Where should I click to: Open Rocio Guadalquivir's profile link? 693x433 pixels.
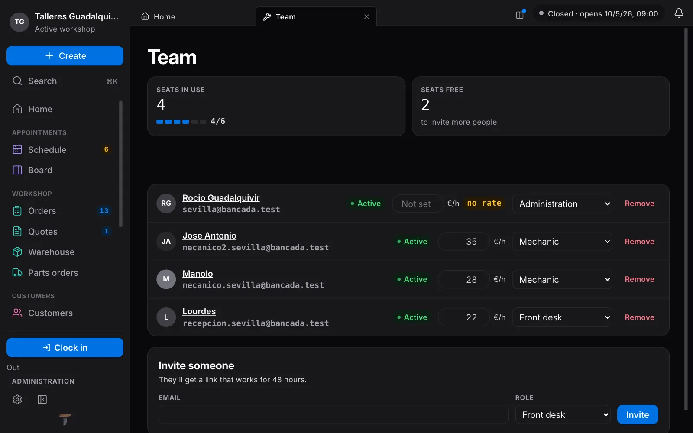[221, 198]
